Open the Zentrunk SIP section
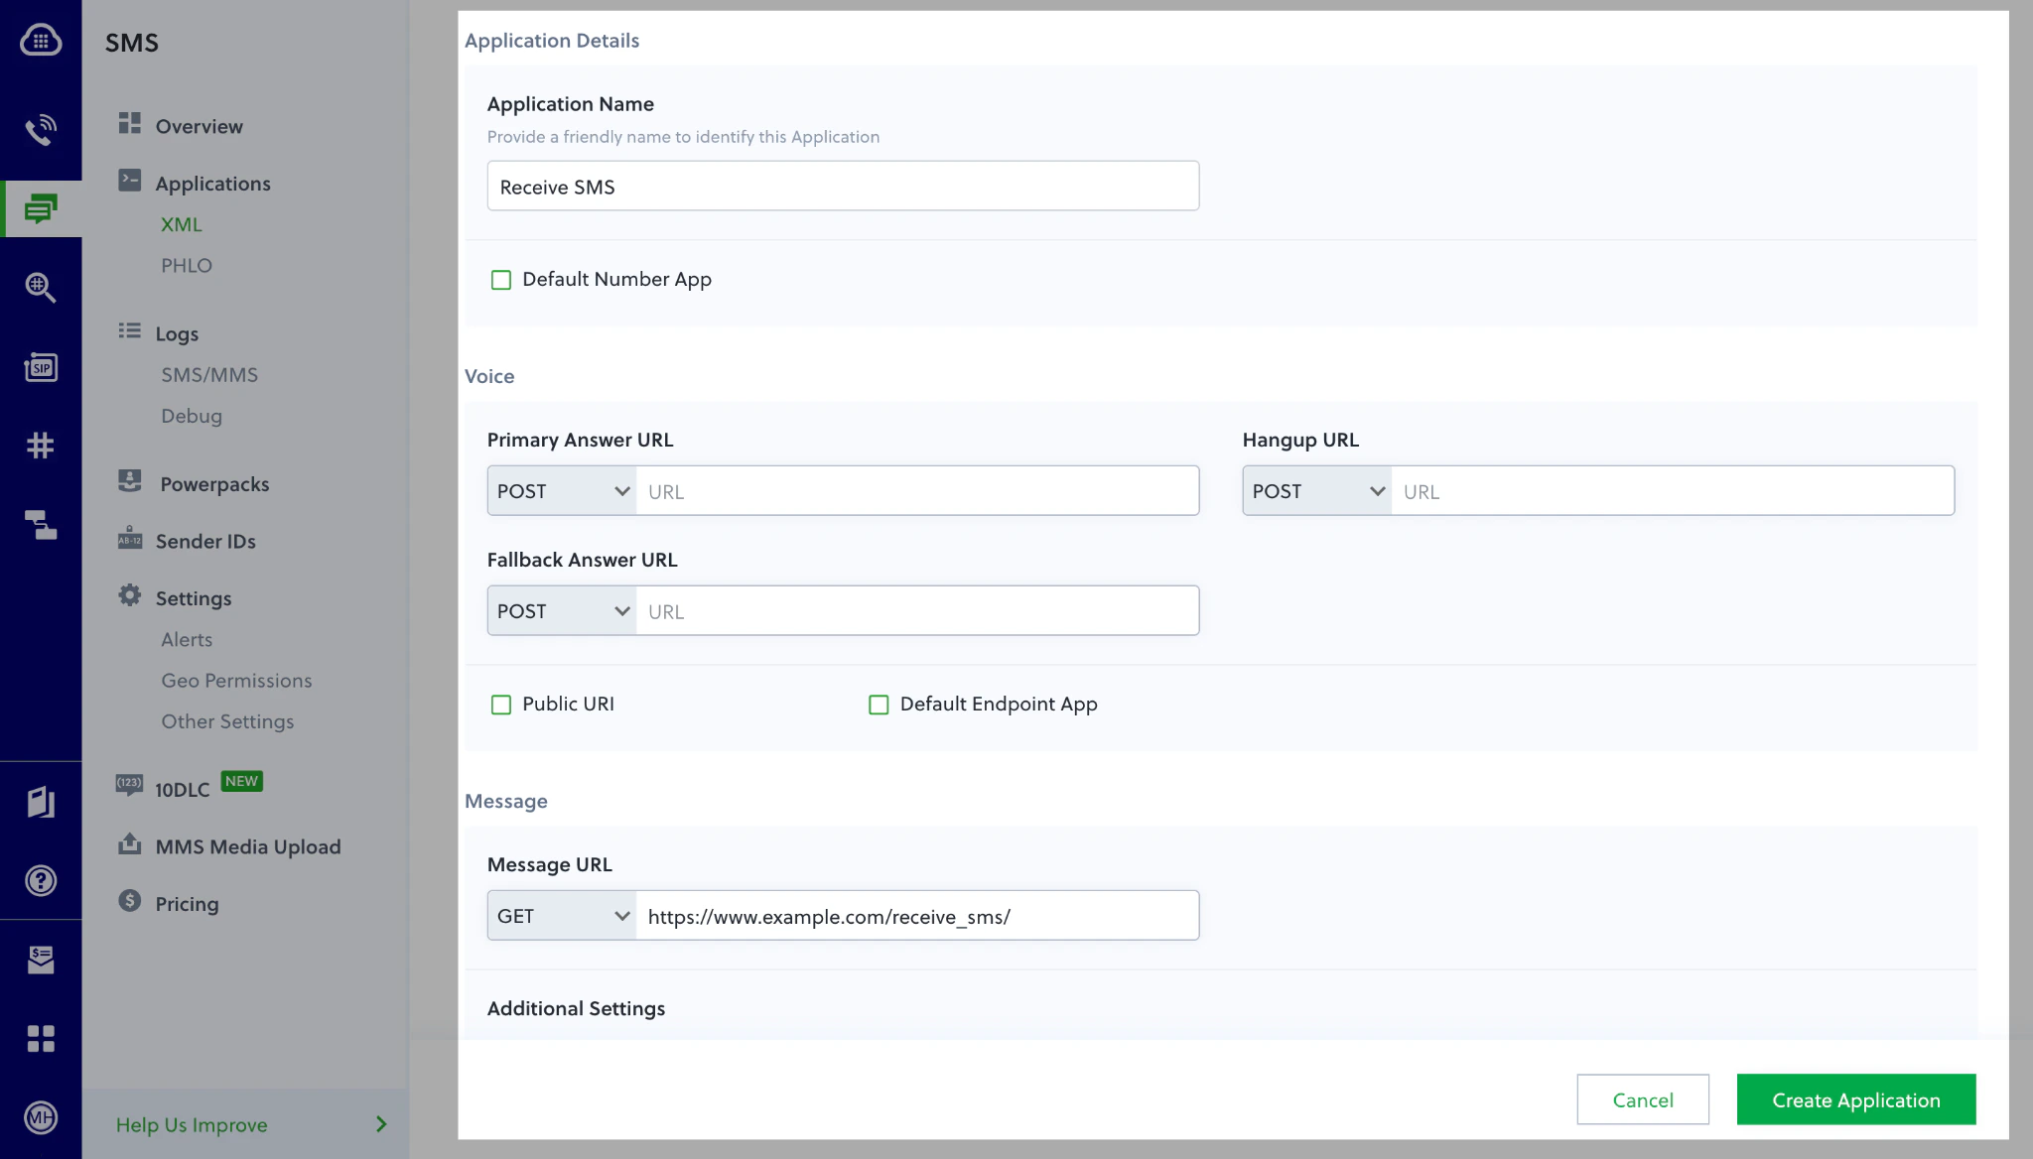Image resolution: width=2033 pixels, height=1159 pixels. 41,367
